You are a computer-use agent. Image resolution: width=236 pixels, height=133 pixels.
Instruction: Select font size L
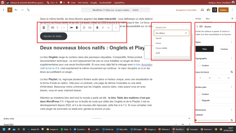(x=219, y=78)
